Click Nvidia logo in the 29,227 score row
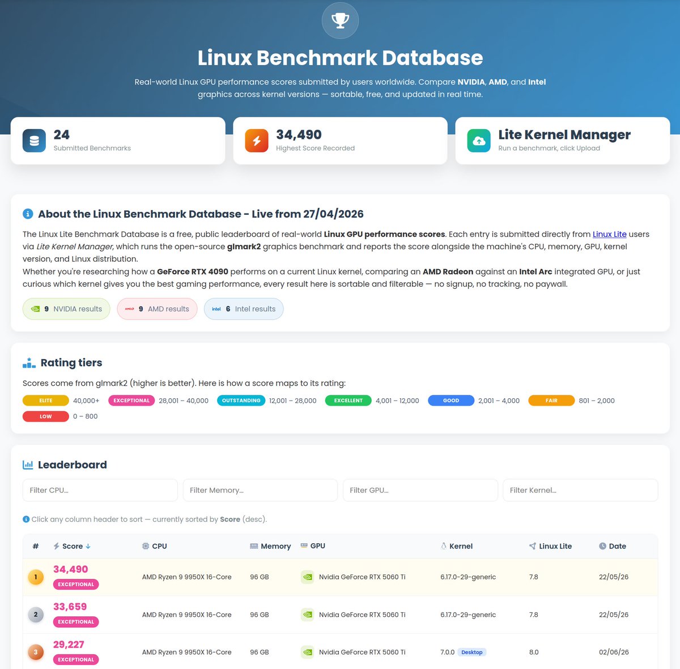This screenshot has height=669, width=680. [307, 652]
